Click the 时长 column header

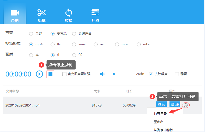point(129,91)
